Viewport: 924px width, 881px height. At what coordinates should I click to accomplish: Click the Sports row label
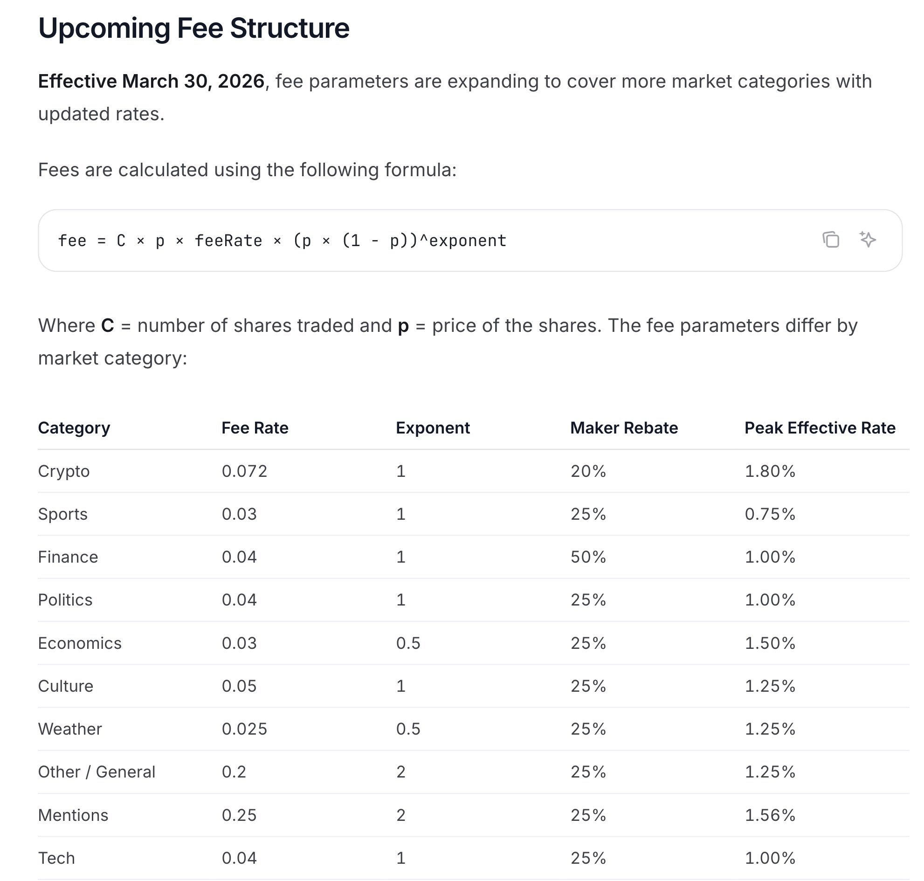click(63, 514)
